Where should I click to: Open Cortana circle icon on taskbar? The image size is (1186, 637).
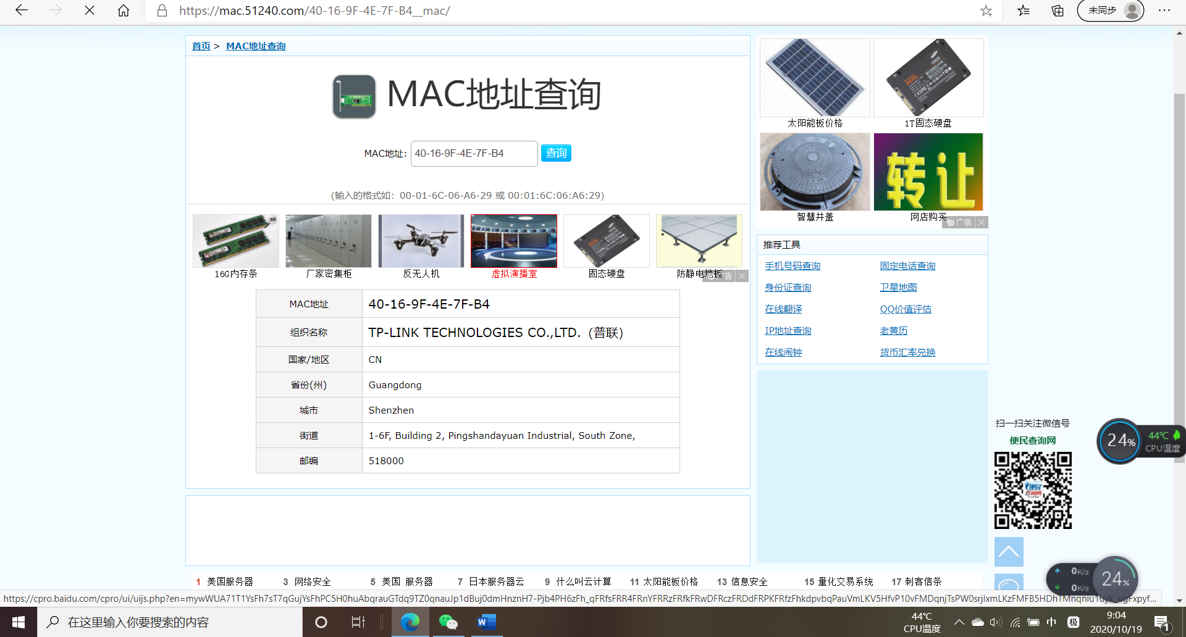(321, 622)
